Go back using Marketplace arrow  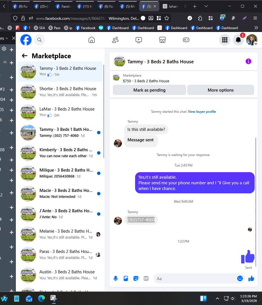[x=25, y=56]
